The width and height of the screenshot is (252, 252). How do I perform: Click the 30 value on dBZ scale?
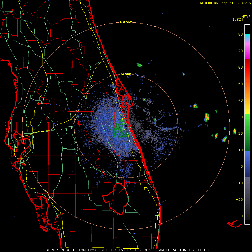click(x=241, y=117)
